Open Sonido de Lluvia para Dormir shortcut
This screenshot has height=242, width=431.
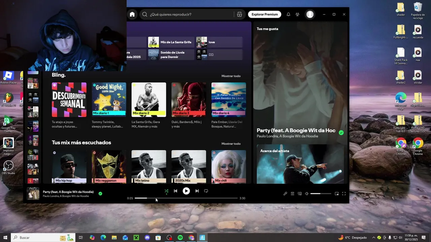171,54
